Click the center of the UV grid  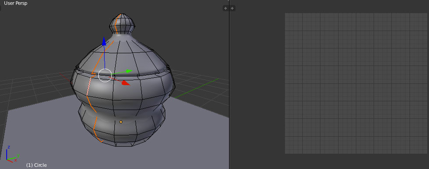[x=356, y=83]
